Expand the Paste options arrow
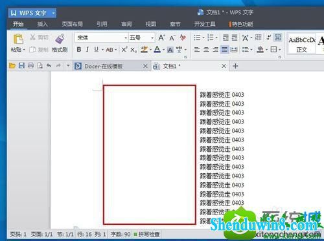 coord(24,50)
